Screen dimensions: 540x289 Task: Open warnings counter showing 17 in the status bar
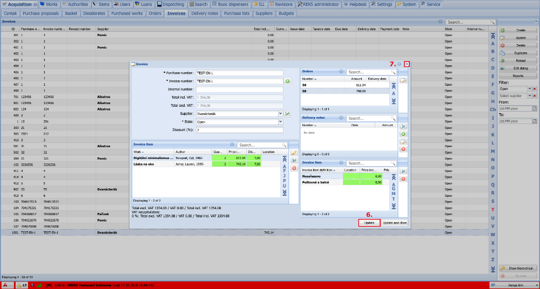(x=22, y=285)
